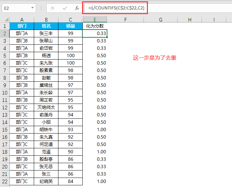Click the formula bar options dots handle
This screenshot has width=232, height=187.
click(41, 8)
